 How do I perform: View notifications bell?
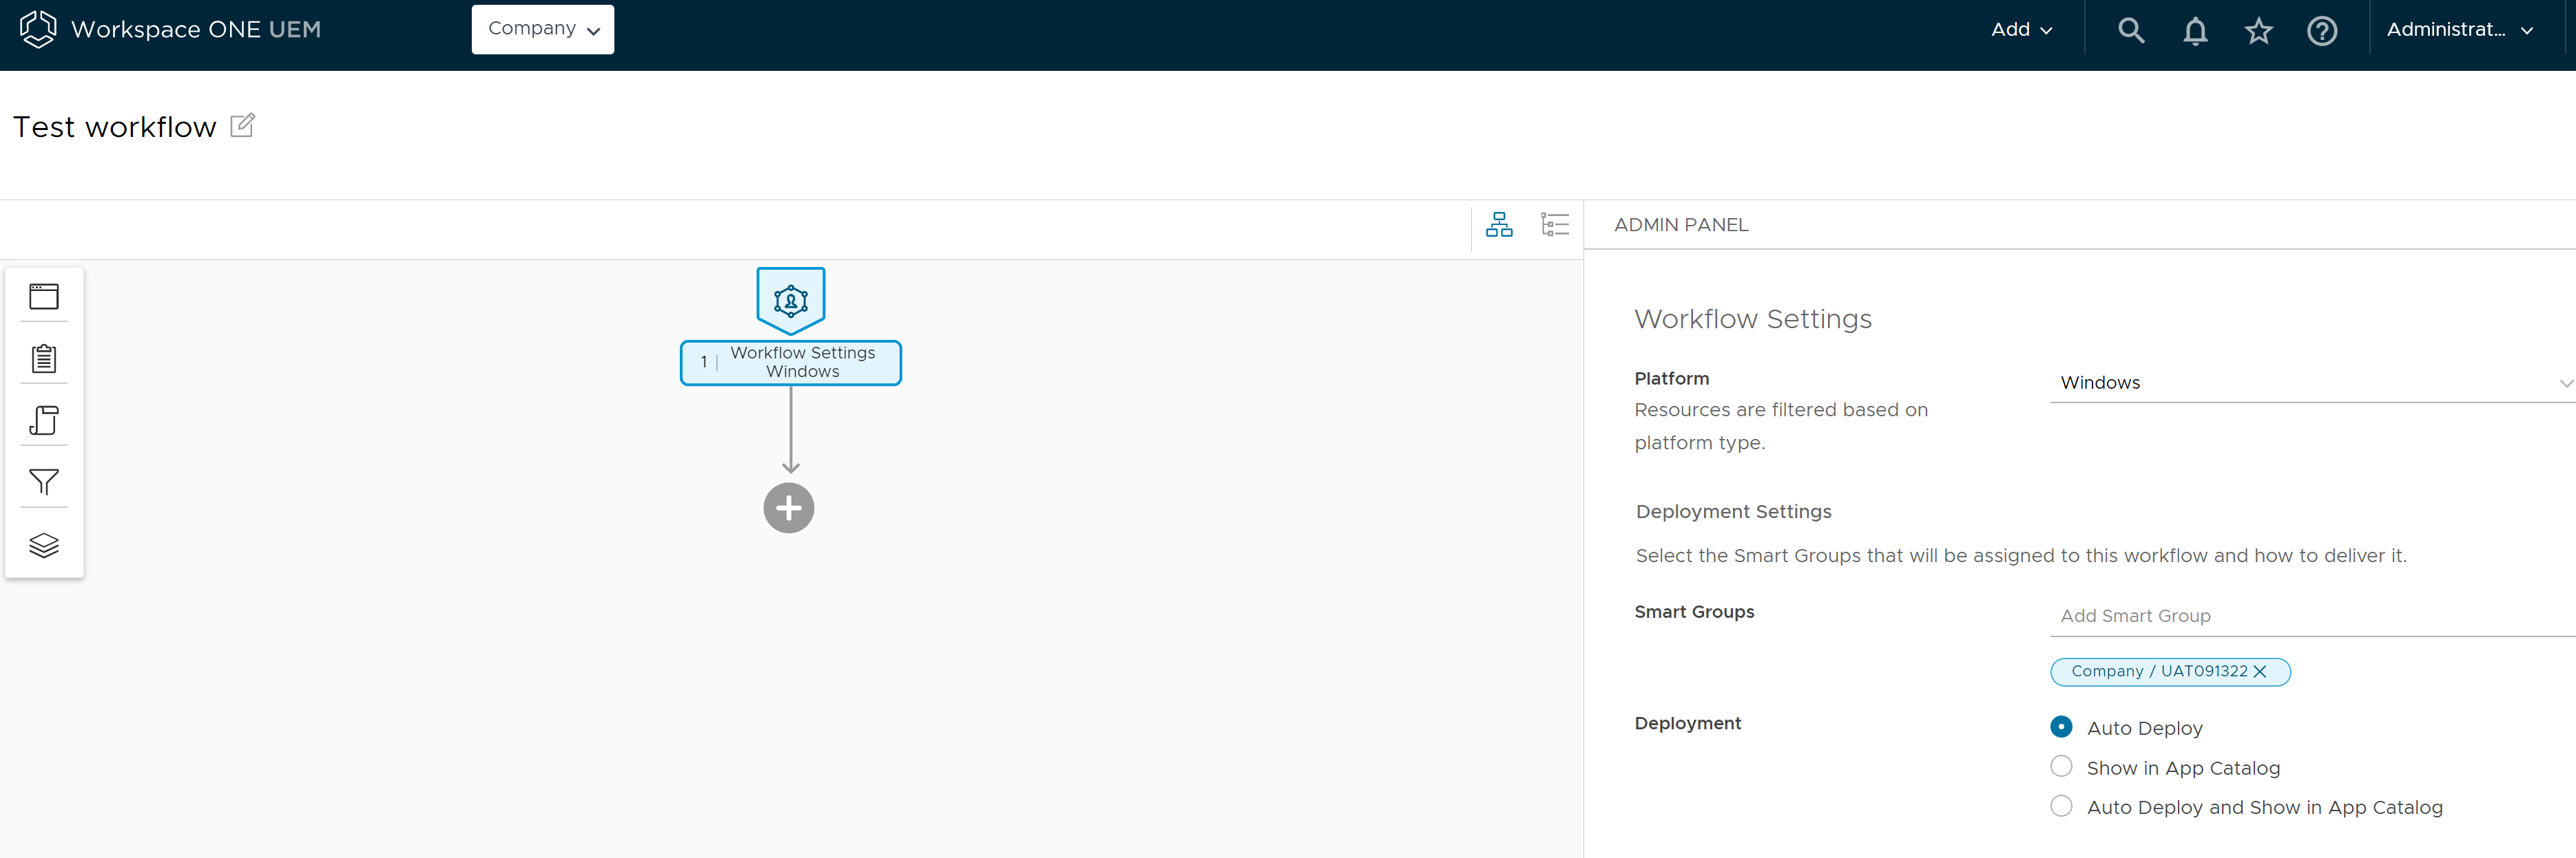click(2195, 31)
